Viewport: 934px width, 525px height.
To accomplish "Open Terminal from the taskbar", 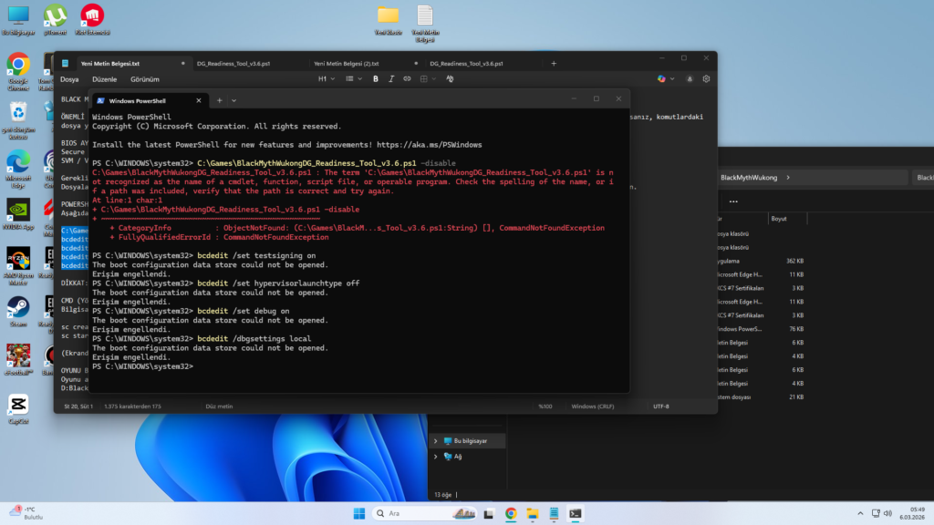I will pos(575,514).
